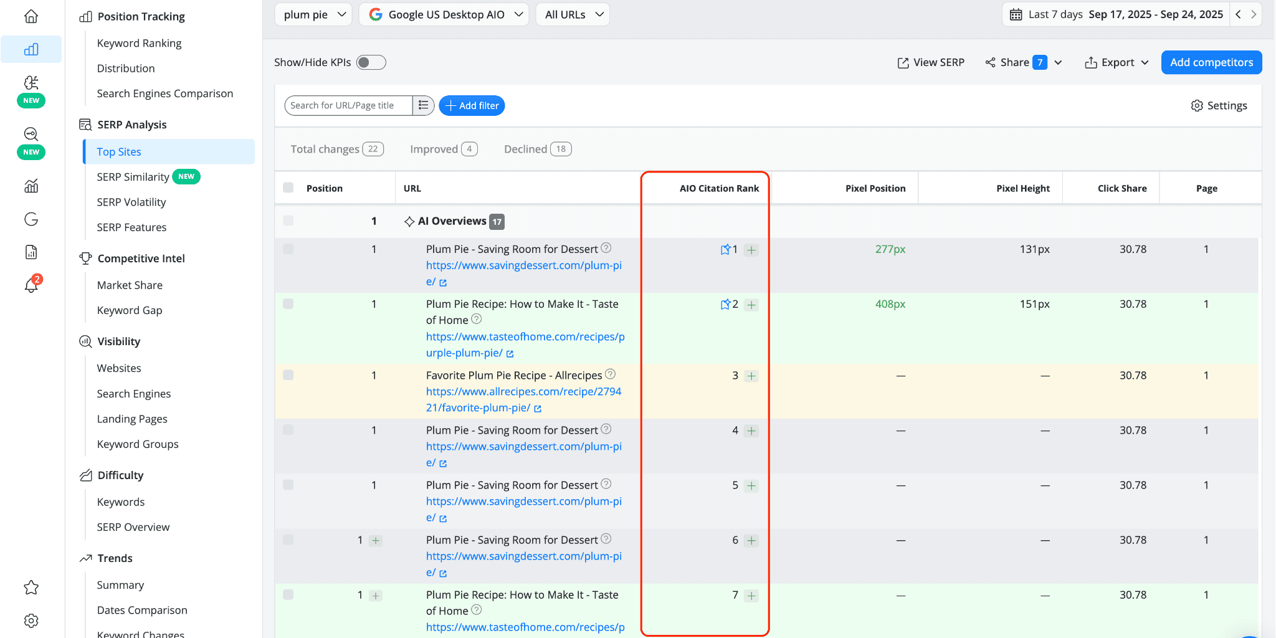Click plus next to citation rank 3

tap(751, 376)
